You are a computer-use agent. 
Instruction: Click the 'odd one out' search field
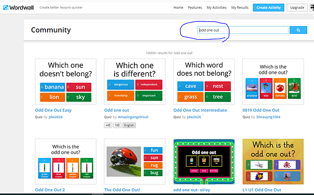pos(243,30)
